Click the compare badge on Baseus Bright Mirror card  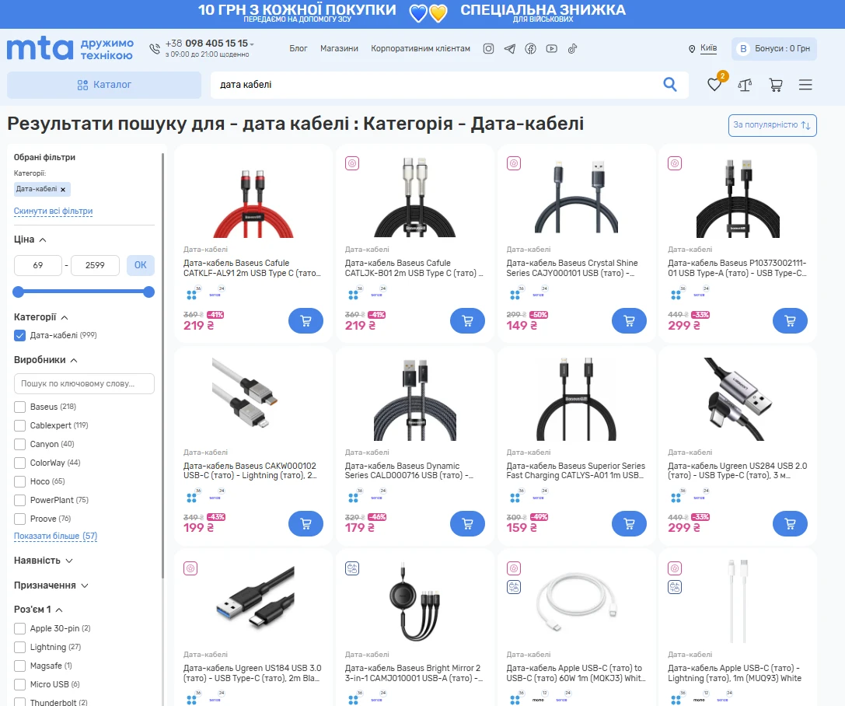coord(352,568)
